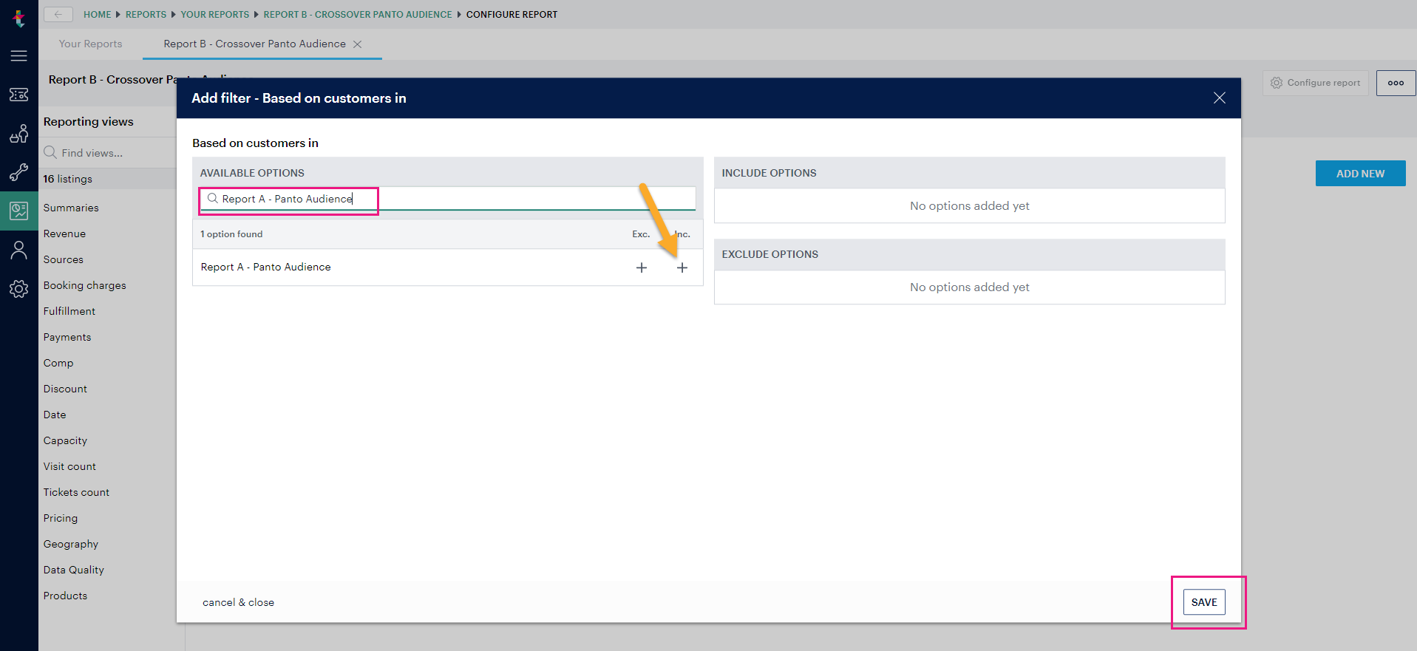Click the Find views search icon
Screen dimensions: 1417x651
pyautogui.click(x=50, y=152)
